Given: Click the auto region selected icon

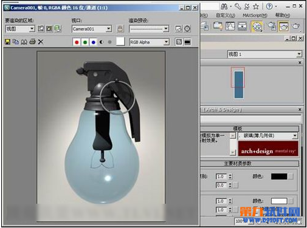Looking at the screenshot, I should point(49,29).
